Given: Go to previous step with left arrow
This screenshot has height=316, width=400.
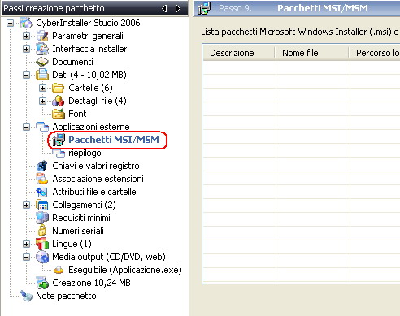Looking at the screenshot, I should [x=164, y=9].
